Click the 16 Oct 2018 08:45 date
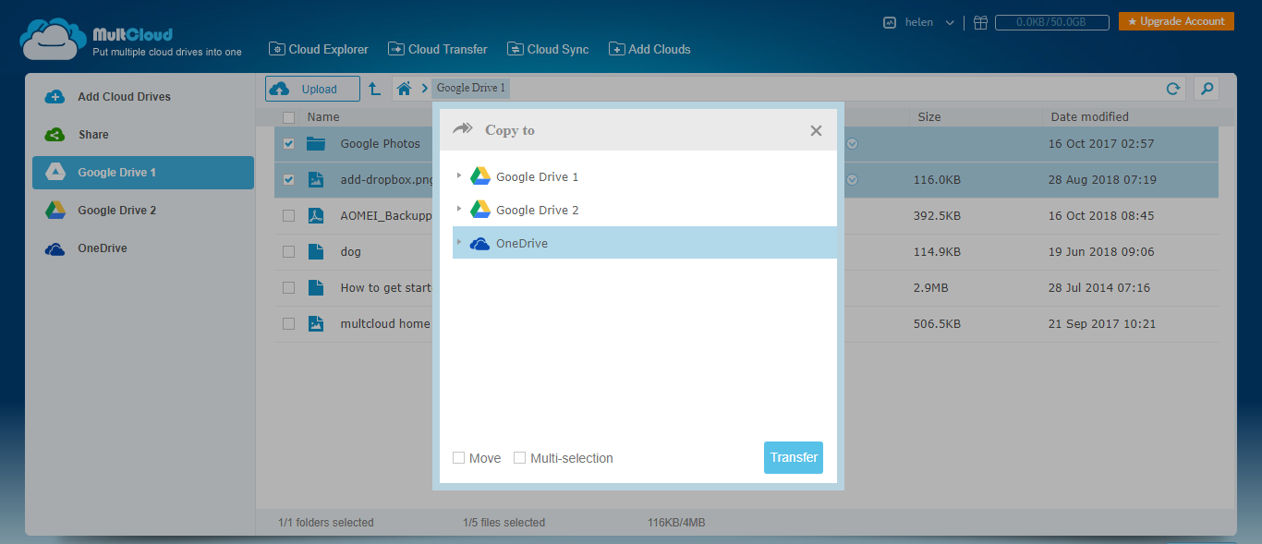 click(1101, 216)
